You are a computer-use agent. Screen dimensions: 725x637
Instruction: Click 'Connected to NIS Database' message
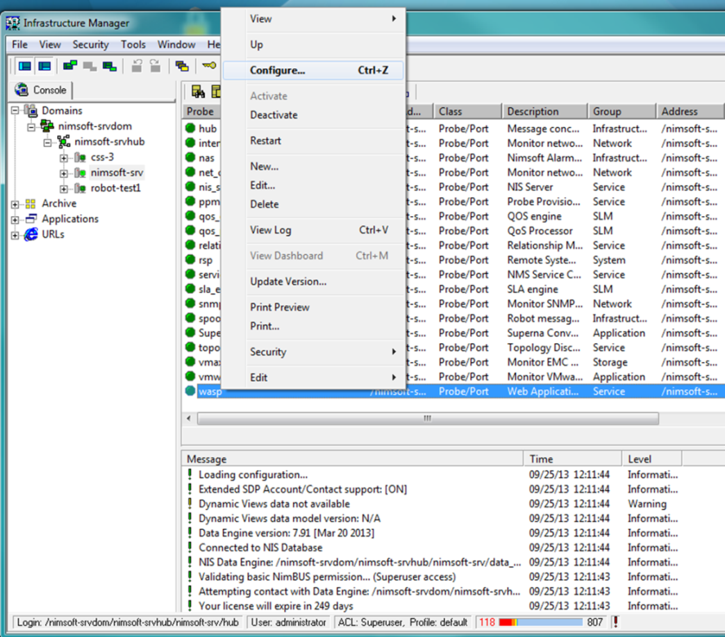[x=260, y=547]
